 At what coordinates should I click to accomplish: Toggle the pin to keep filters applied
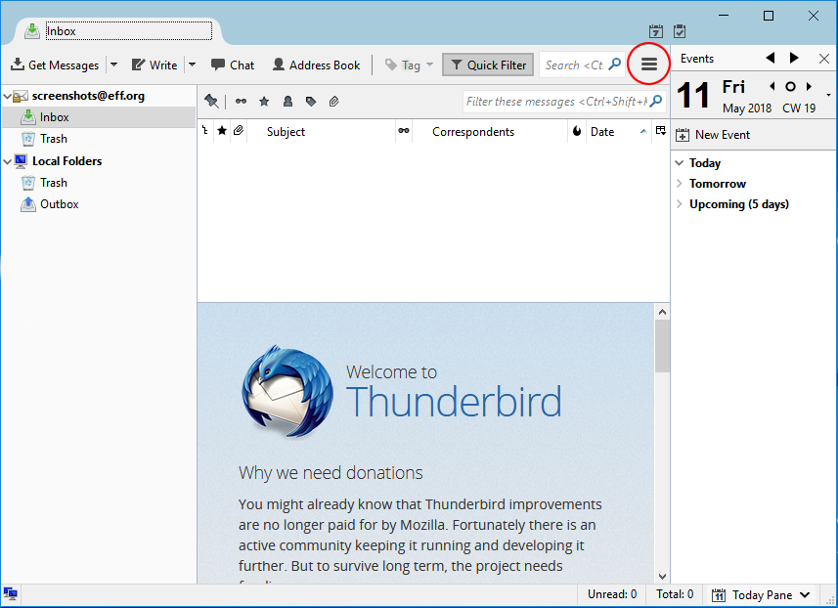(211, 101)
